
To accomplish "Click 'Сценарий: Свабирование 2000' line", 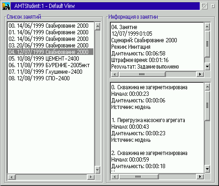I will click(x=144, y=40).
